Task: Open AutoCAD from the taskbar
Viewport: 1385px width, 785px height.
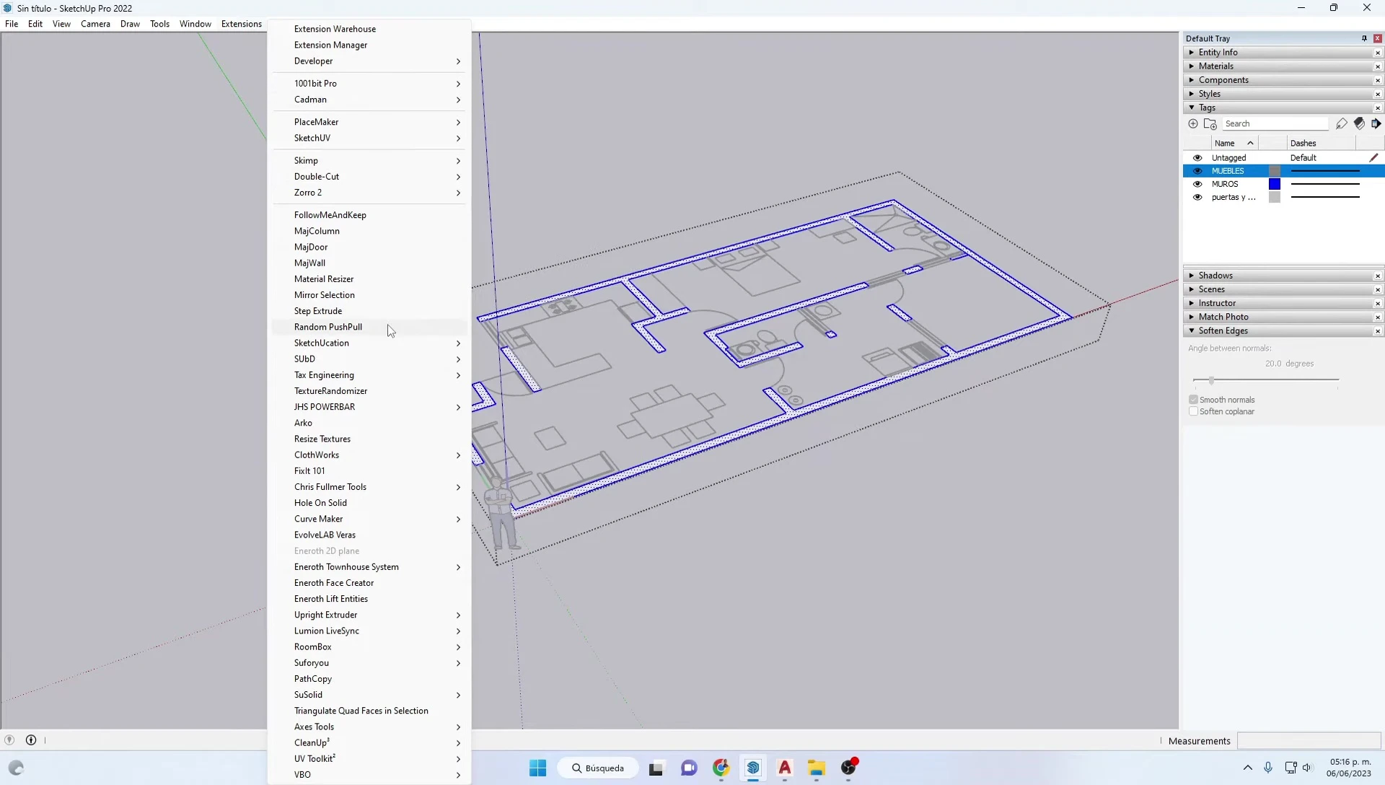Action: coord(785,768)
